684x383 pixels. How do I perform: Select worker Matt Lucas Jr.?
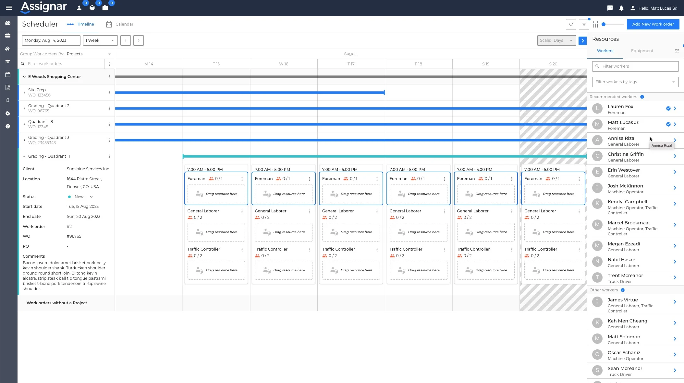pos(635,125)
